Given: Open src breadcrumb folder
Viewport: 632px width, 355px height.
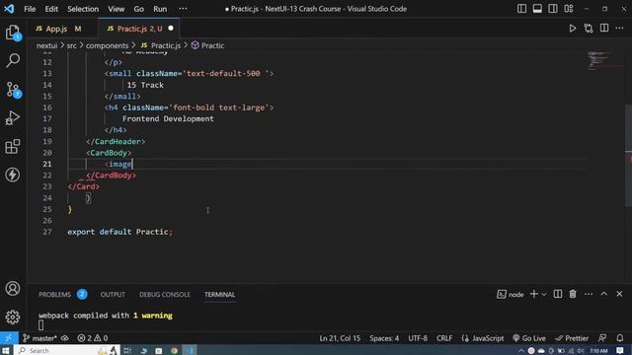Looking at the screenshot, I should click(72, 45).
